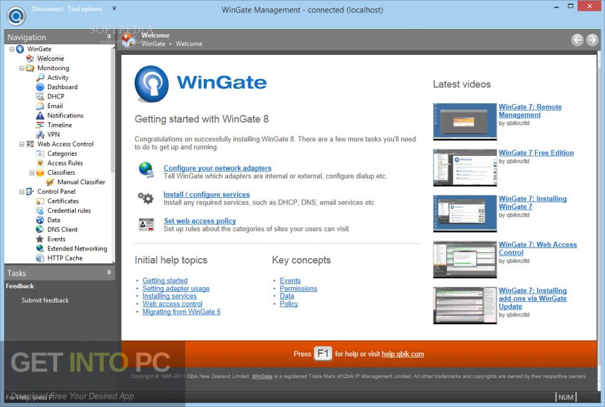Collapse the Monitoring tree node

coord(22,69)
